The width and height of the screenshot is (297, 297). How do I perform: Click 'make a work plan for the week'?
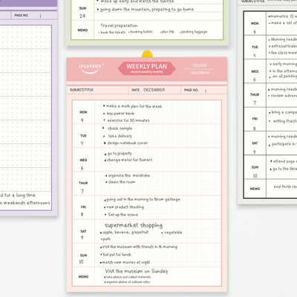coord(134,106)
